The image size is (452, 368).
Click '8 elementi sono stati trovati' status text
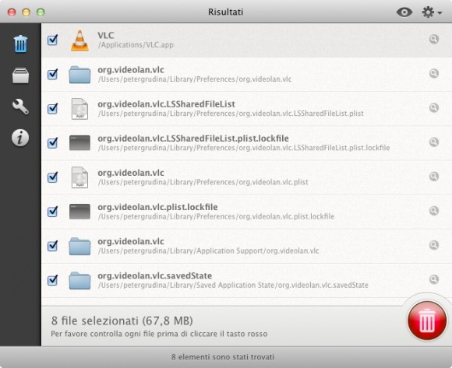[223, 357]
